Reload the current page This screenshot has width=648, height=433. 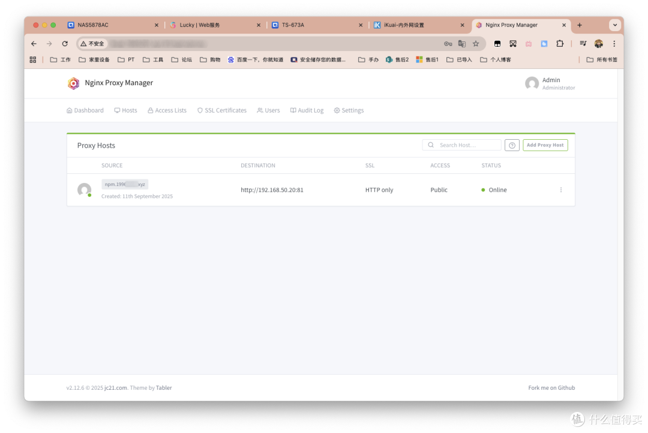pyautogui.click(x=65, y=44)
